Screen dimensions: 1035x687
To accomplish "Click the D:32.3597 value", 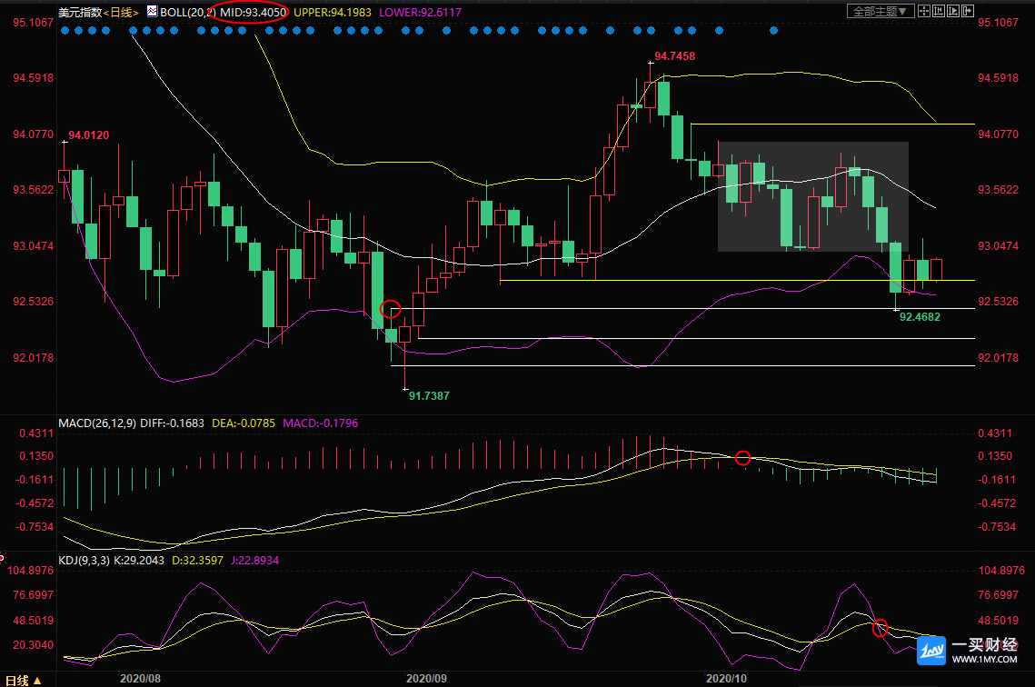I will tap(197, 561).
